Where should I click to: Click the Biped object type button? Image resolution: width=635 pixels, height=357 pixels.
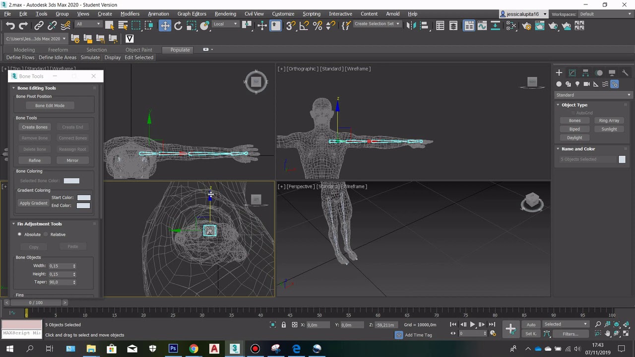[x=574, y=129]
